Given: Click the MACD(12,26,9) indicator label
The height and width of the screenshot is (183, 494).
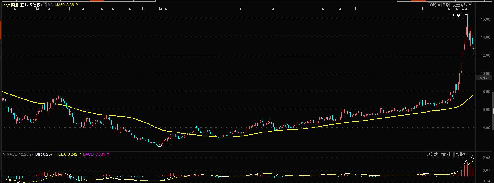Looking at the screenshot, I should pyautogui.click(x=20, y=154).
